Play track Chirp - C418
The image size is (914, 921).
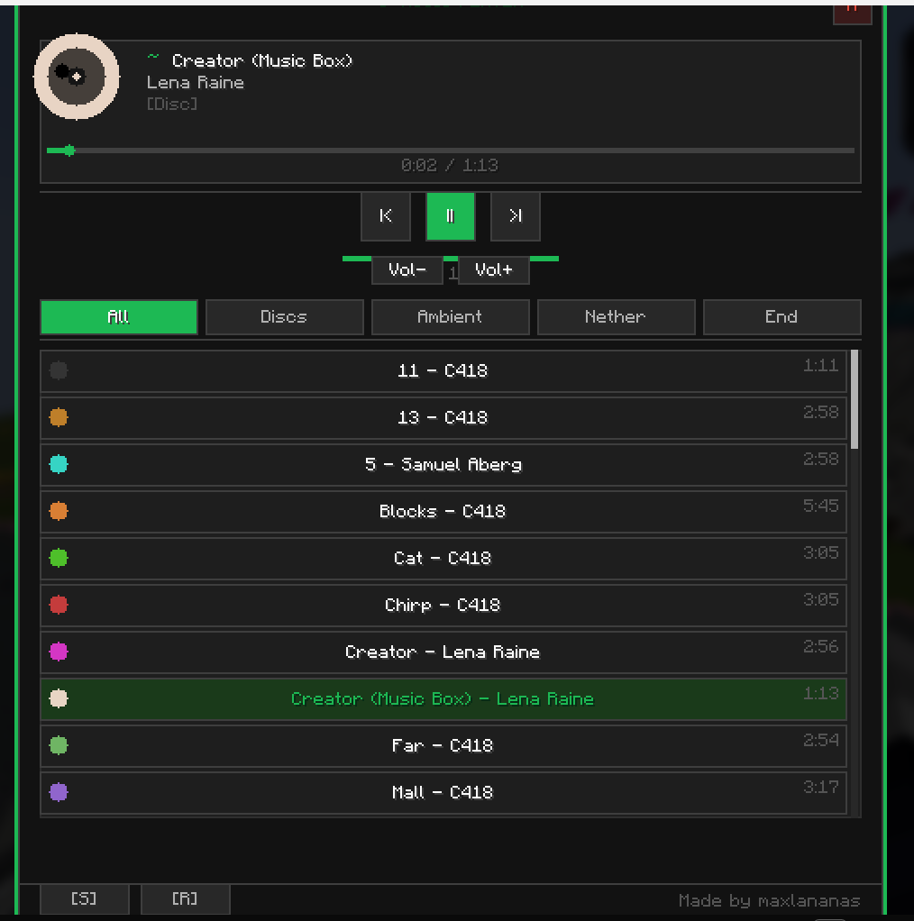pyautogui.click(x=443, y=605)
